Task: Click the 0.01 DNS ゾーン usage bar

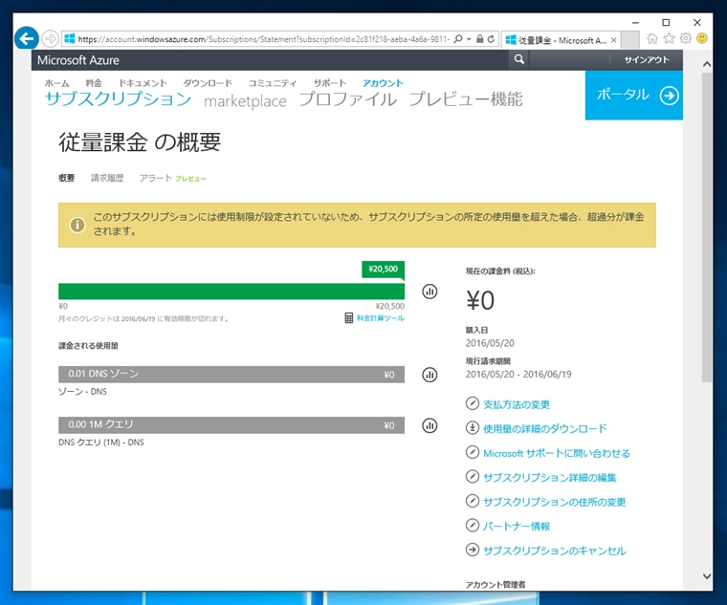Action: coord(231,375)
